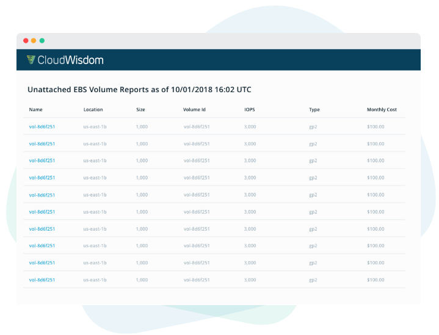Click the gray vol-8d6f251 Volume Id in first row
439x335 pixels.
[x=197, y=126]
